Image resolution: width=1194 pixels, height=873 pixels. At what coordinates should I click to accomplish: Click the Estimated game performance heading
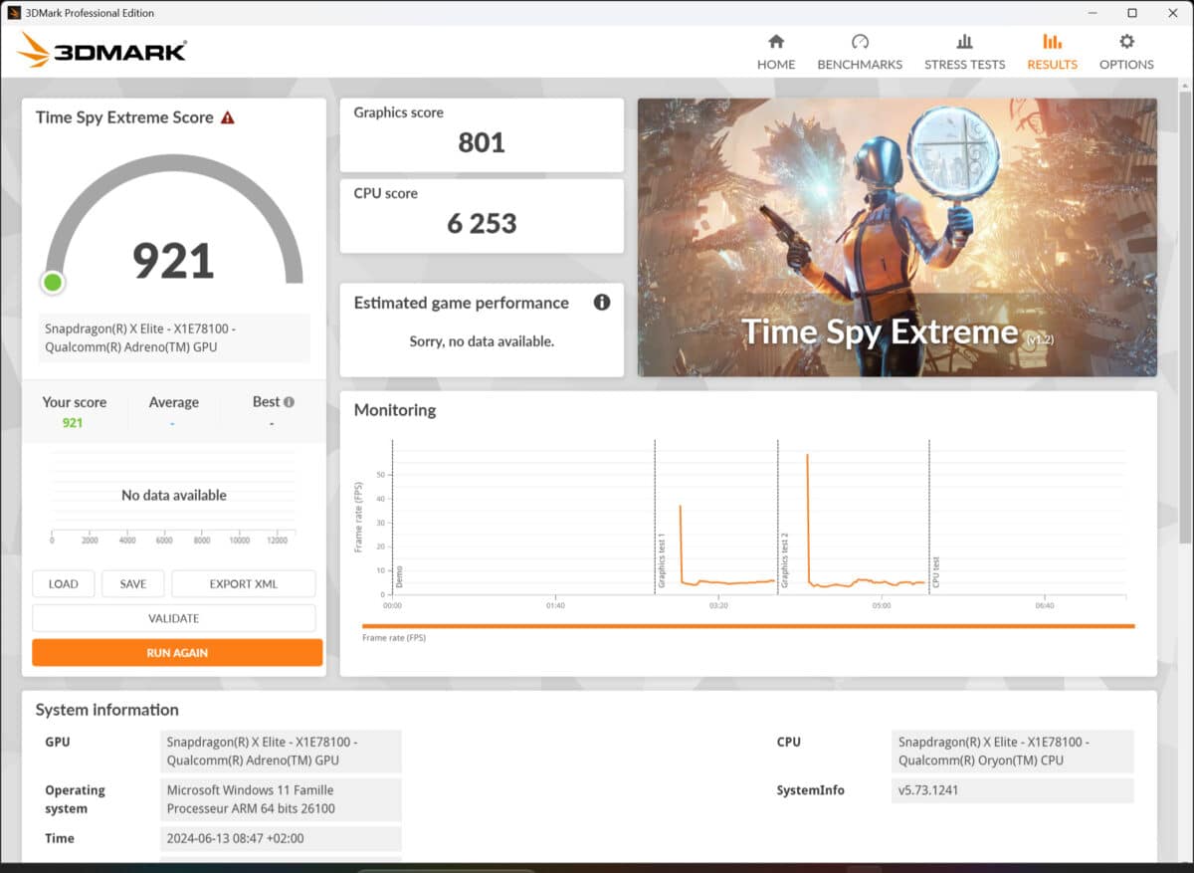point(462,303)
